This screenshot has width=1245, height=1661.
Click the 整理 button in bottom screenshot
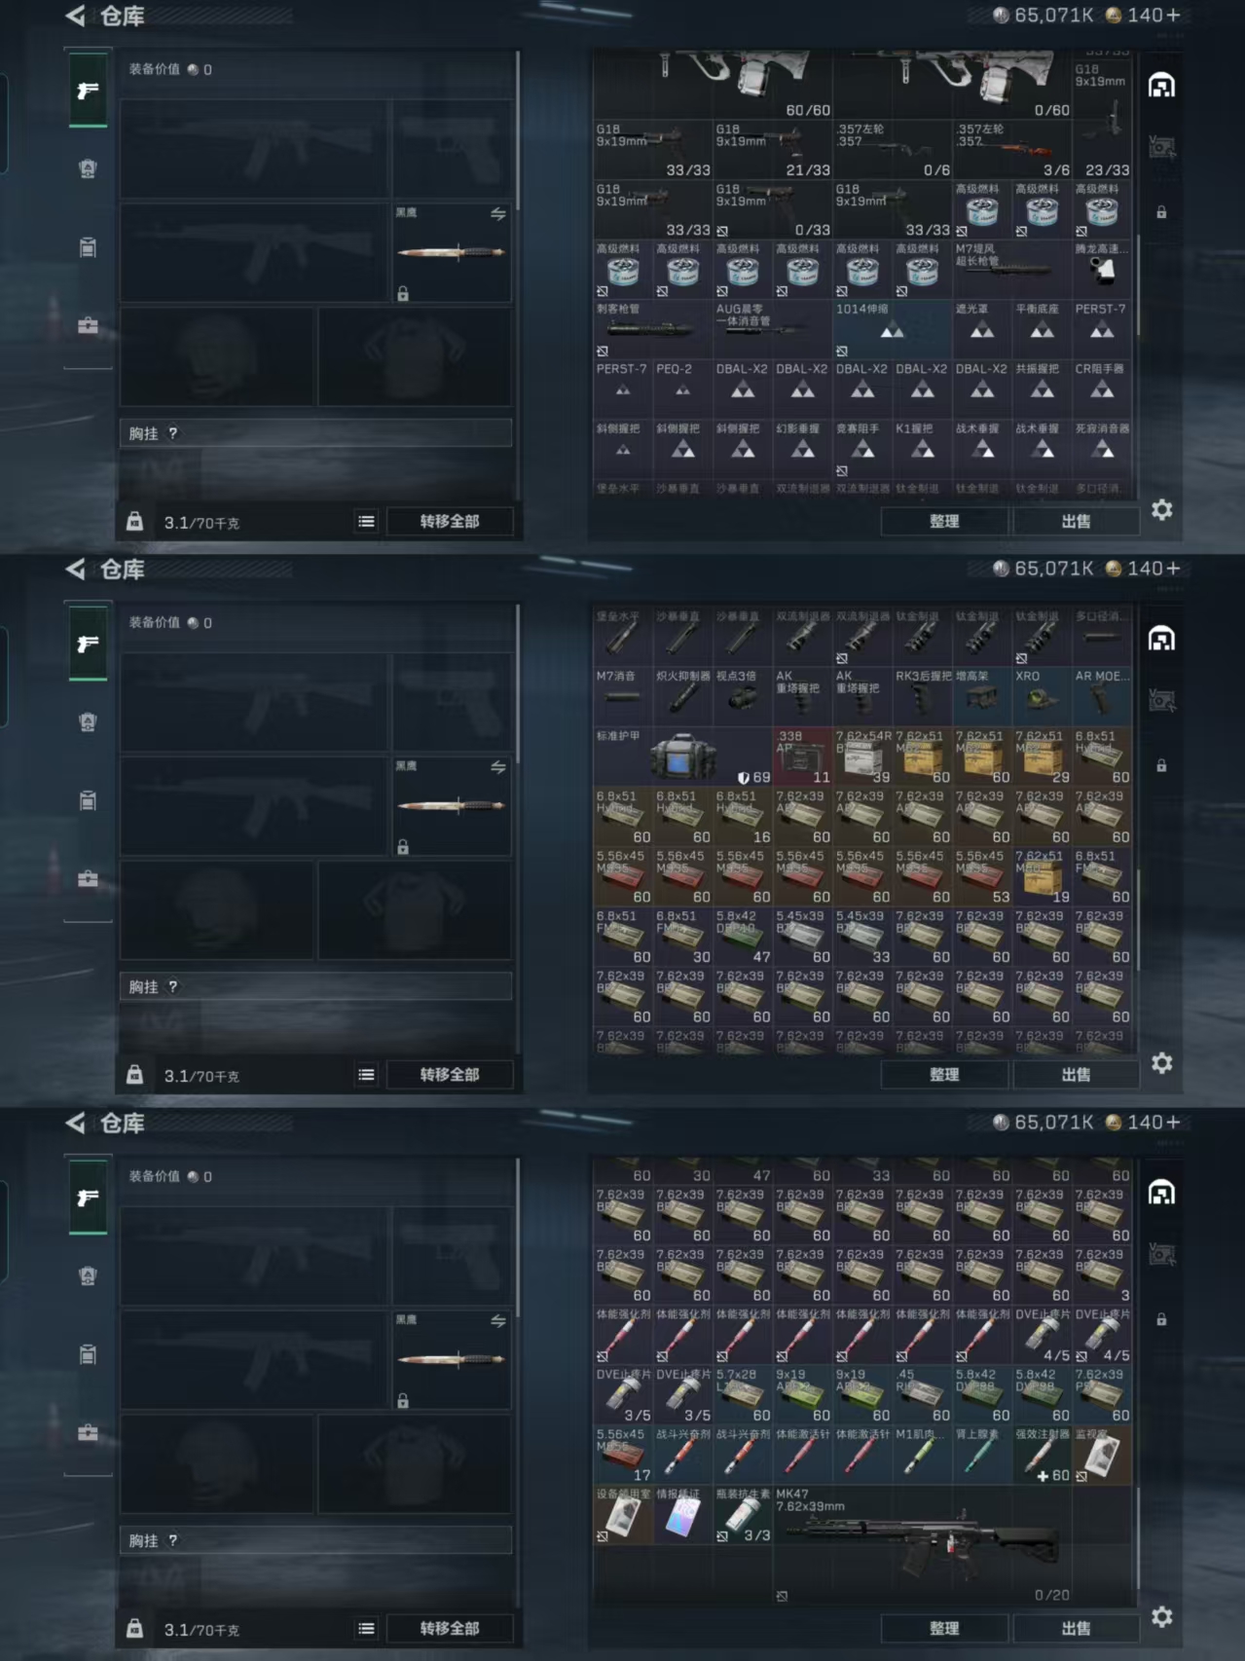(x=944, y=1628)
